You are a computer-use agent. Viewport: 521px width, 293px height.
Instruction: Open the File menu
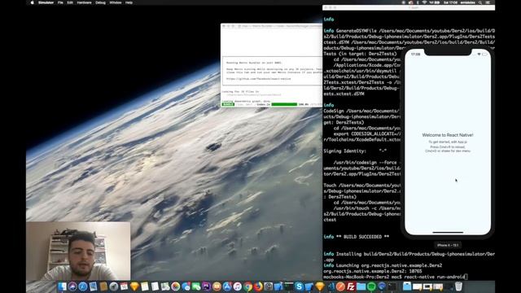[60, 2]
